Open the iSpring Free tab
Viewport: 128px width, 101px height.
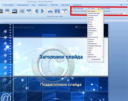point(77,5)
